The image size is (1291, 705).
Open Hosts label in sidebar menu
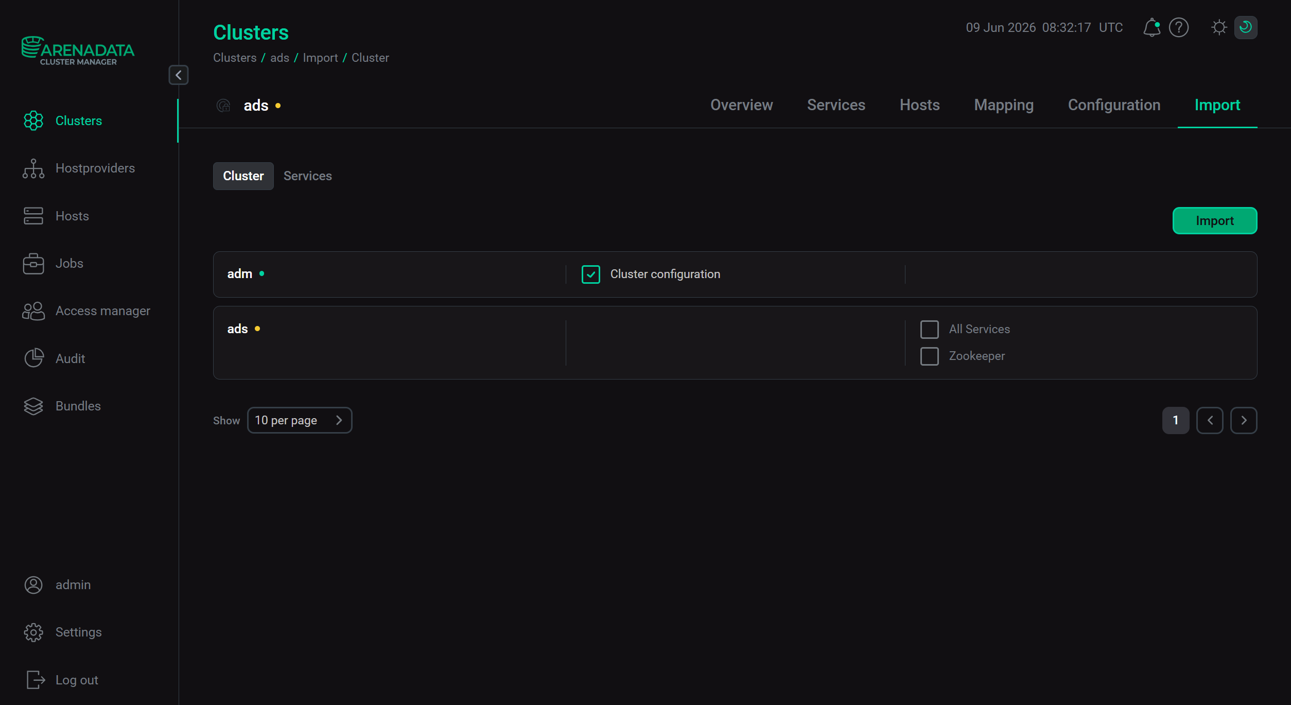click(x=72, y=216)
